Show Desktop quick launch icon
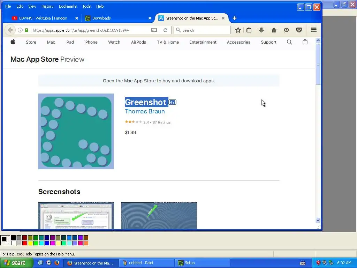 tap(40, 263)
